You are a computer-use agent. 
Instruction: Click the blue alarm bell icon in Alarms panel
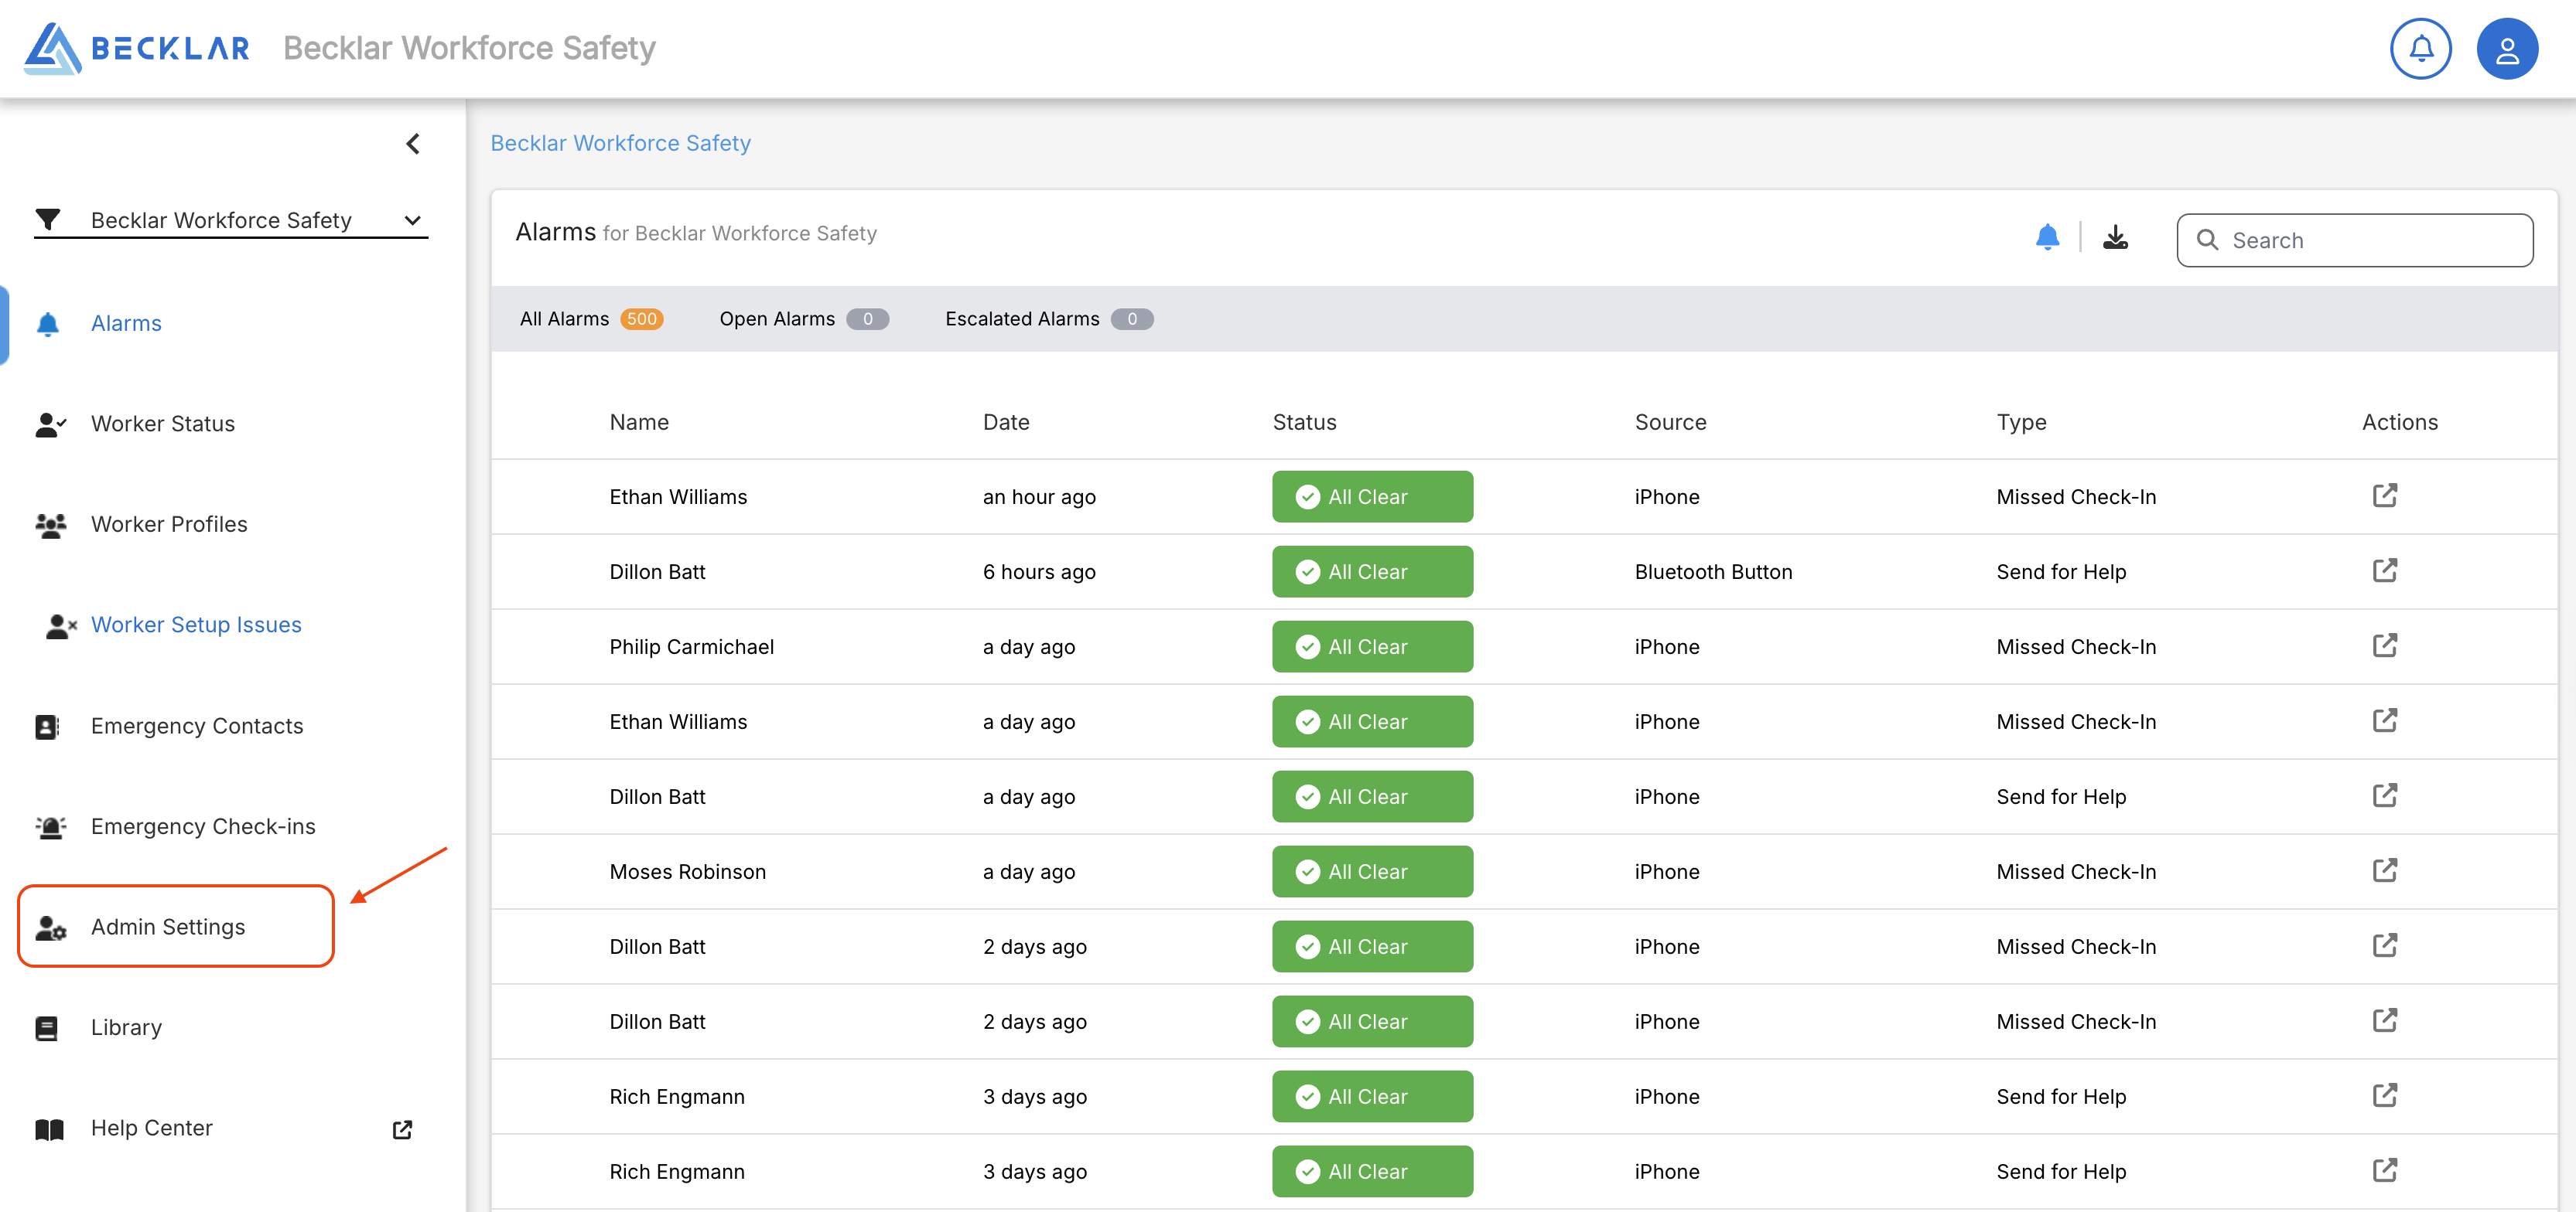(2047, 237)
